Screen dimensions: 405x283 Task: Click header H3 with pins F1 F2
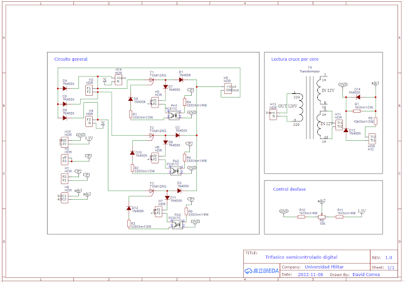[89, 90]
